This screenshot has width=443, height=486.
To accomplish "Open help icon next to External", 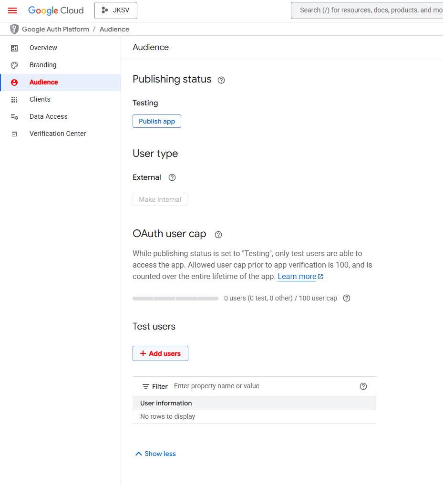I will tap(172, 177).
